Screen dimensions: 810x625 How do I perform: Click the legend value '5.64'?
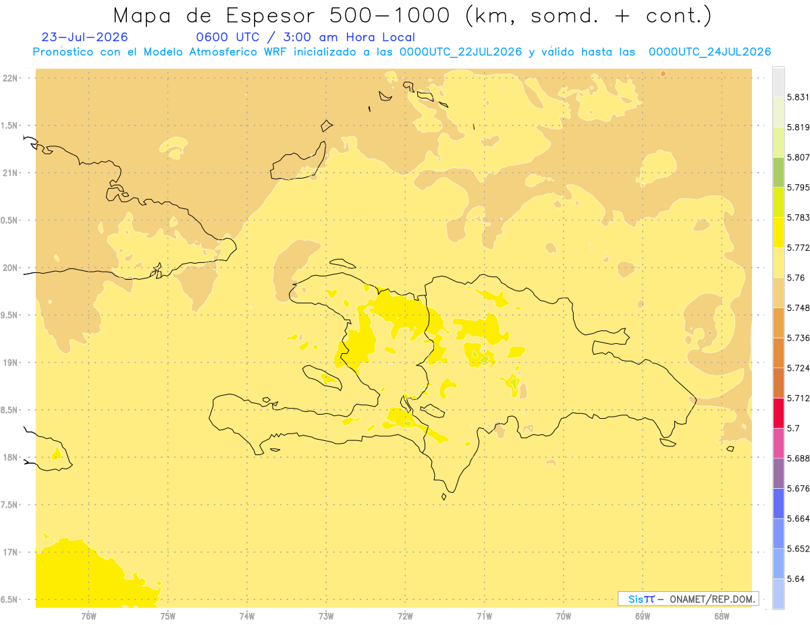(x=795, y=579)
